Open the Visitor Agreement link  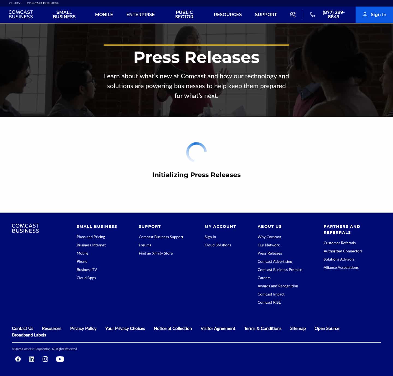click(218, 329)
